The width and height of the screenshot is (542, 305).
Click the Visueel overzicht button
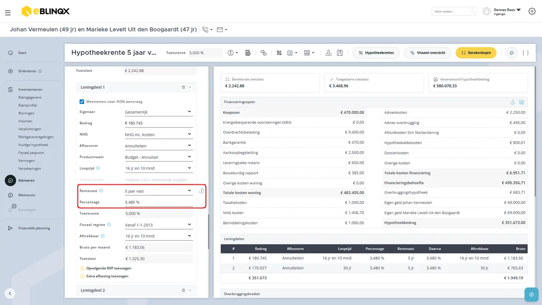428,53
